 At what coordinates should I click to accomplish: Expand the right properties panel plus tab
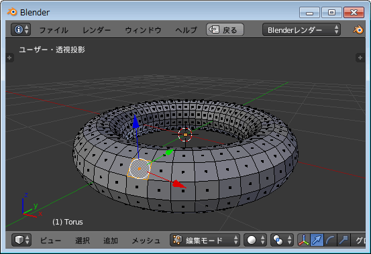tap(360, 58)
